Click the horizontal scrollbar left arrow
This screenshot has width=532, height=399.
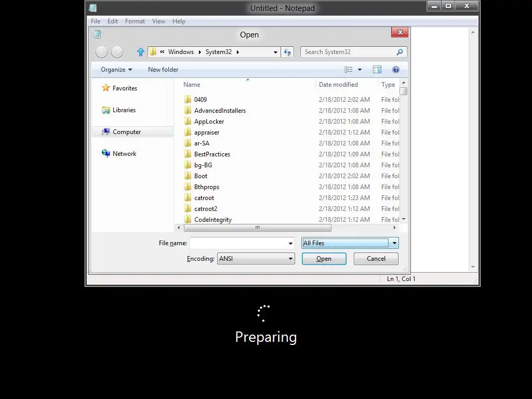click(x=179, y=228)
